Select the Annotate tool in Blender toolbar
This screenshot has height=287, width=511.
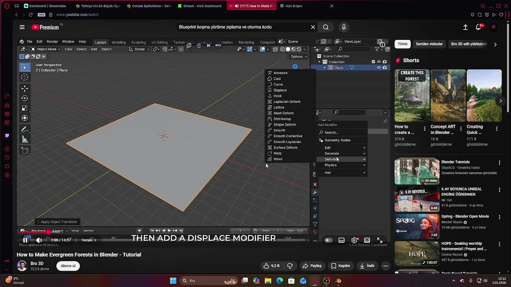(25, 130)
